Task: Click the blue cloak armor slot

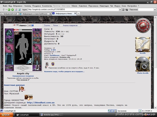Action: 9,59
